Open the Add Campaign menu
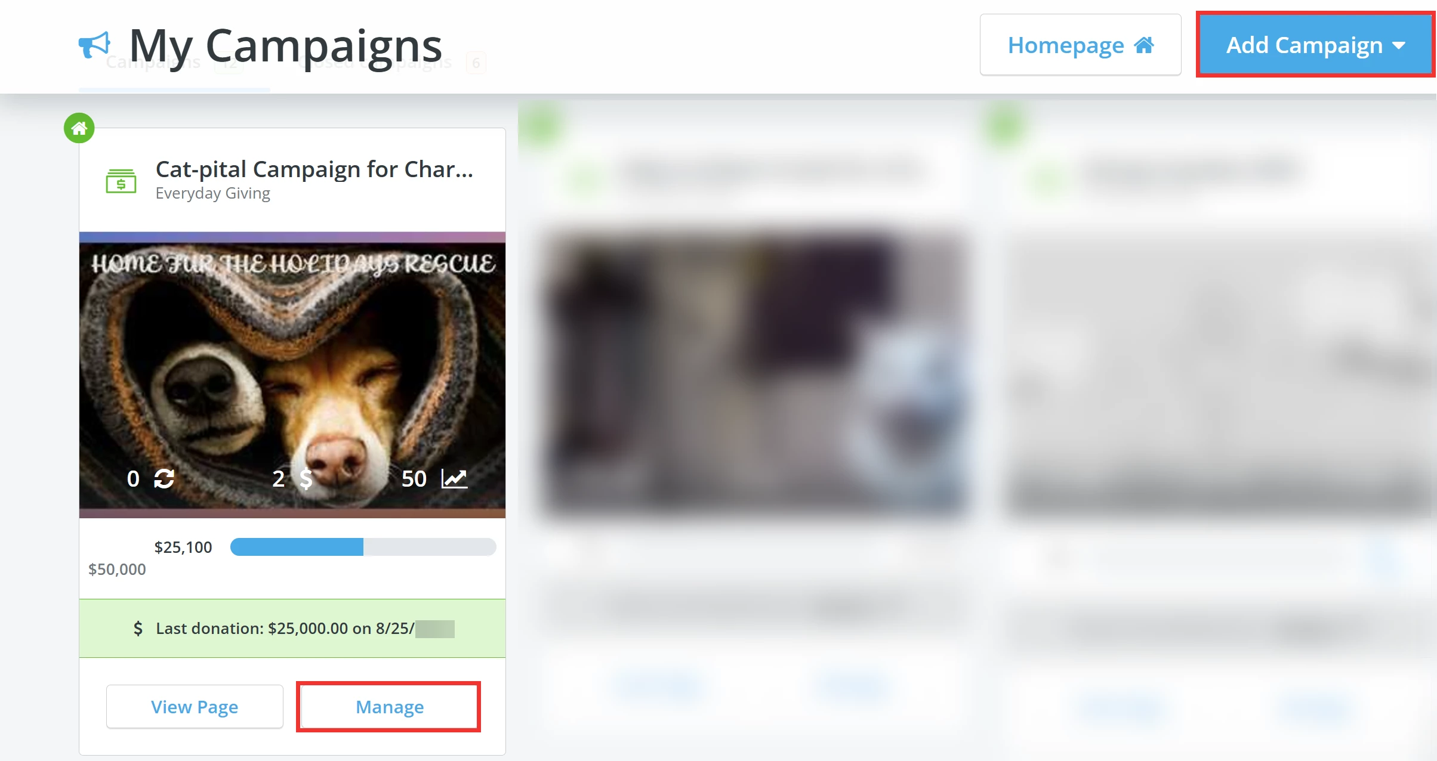The width and height of the screenshot is (1437, 761). click(1316, 45)
